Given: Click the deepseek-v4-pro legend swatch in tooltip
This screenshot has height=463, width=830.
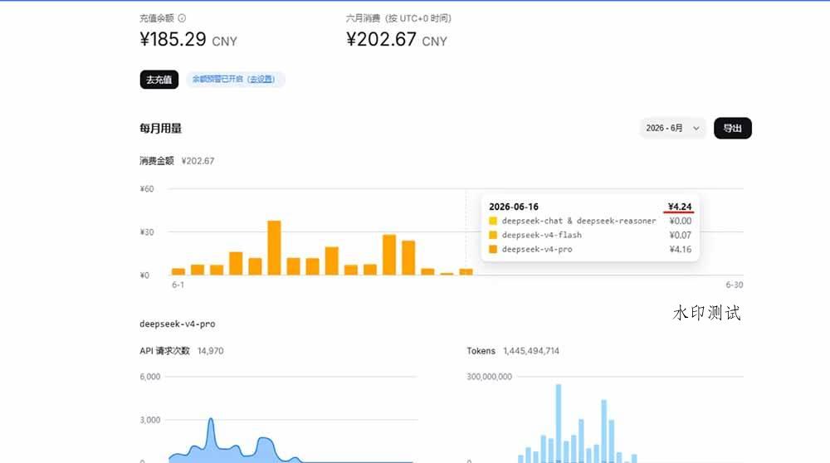Looking at the screenshot, I should coord(493,249).
